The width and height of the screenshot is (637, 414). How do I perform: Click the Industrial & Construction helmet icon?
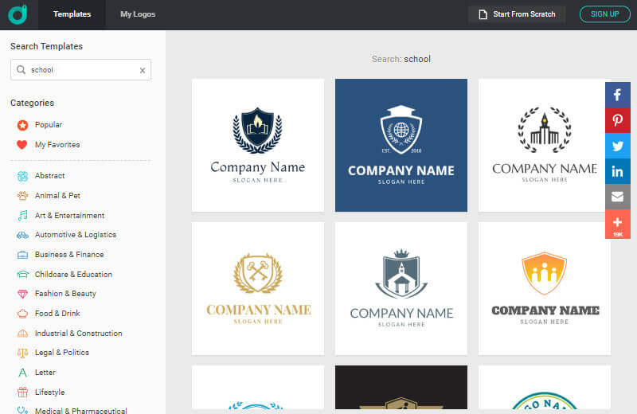tap(23, 334)
